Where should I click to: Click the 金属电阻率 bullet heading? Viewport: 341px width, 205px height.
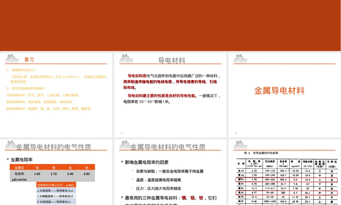(x=21, y=160)
